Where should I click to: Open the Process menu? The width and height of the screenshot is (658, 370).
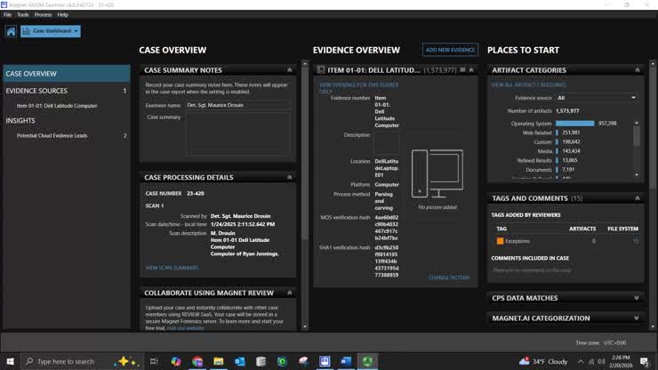(x=43, y=15)
